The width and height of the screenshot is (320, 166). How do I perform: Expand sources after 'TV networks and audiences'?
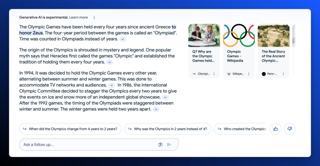[x=112, y=85]
